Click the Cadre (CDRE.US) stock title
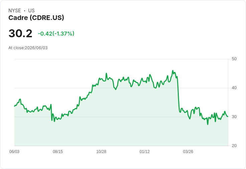This screenshot has height=169, width=246. pos(36,18)
